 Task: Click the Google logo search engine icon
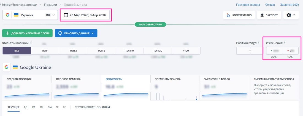[x=7, y=15]
